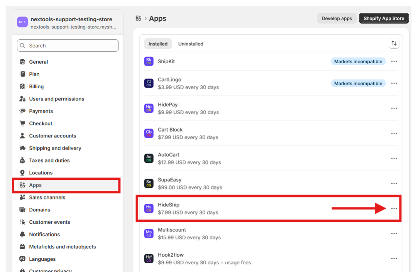Click the Shopify App Store button
The height and width of the screenshot is (272, 418).
pyautogui.click(x=384, y=19)
